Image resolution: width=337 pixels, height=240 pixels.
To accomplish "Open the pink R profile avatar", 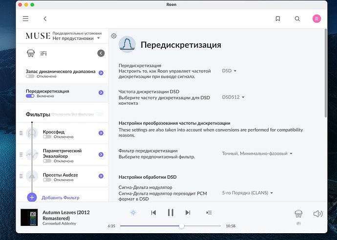I will pos(316,18).
